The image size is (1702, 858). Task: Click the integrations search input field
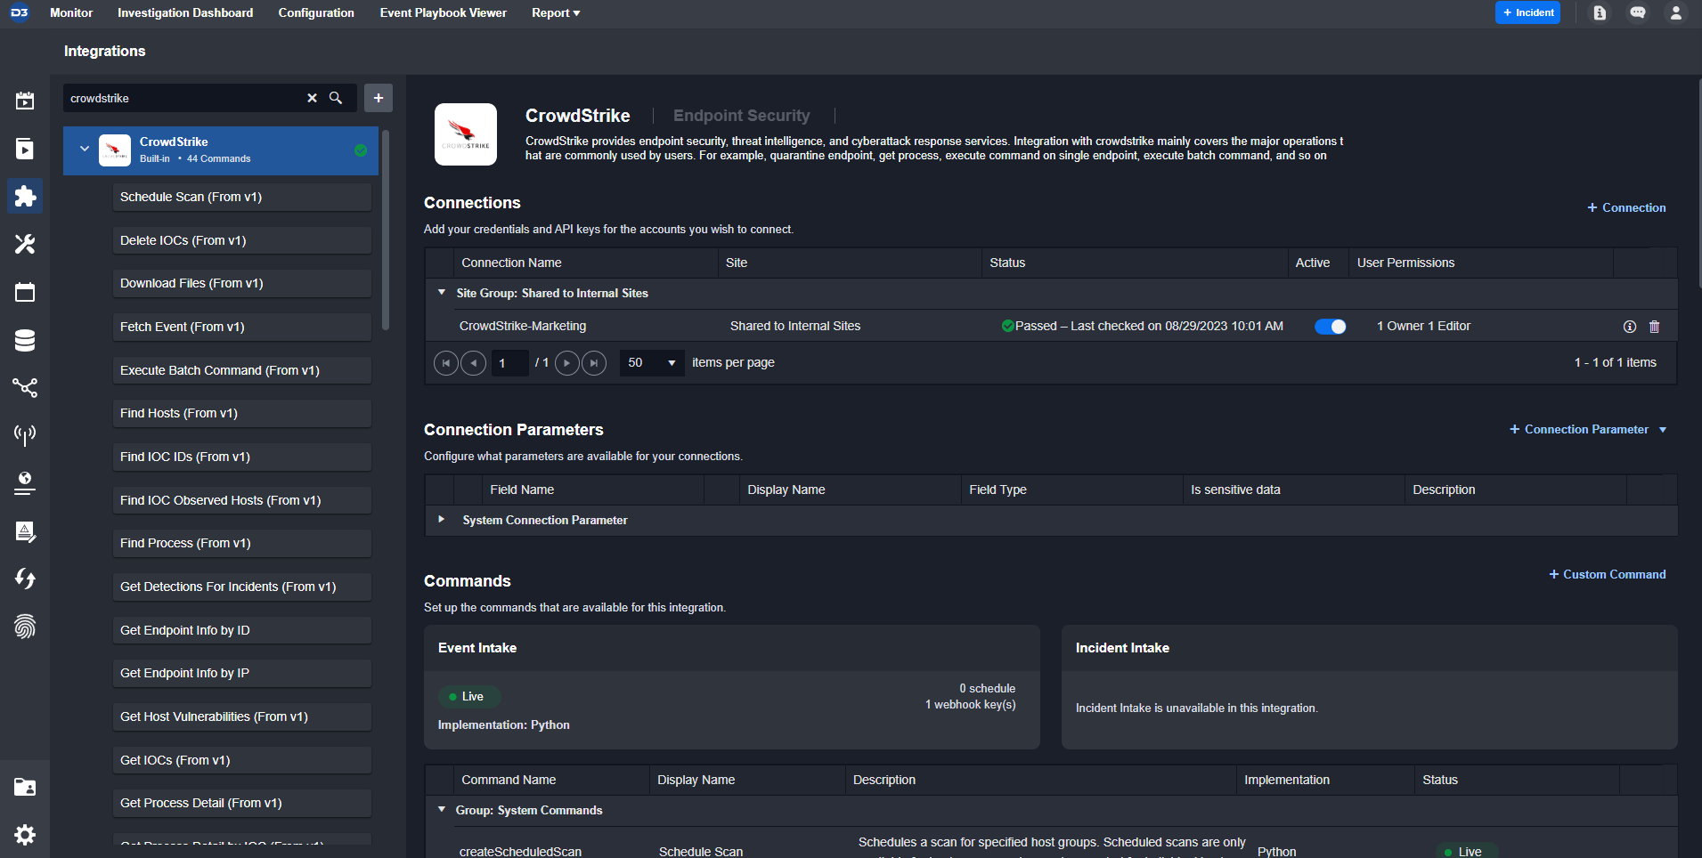[x=183, y=98]
